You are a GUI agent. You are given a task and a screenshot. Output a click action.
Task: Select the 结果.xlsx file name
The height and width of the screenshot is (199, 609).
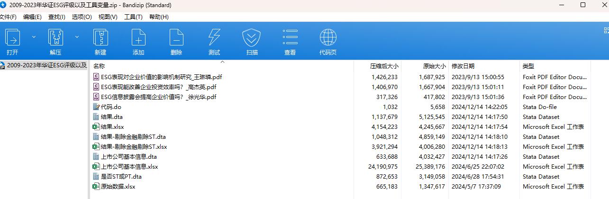(x=112, y=127)
